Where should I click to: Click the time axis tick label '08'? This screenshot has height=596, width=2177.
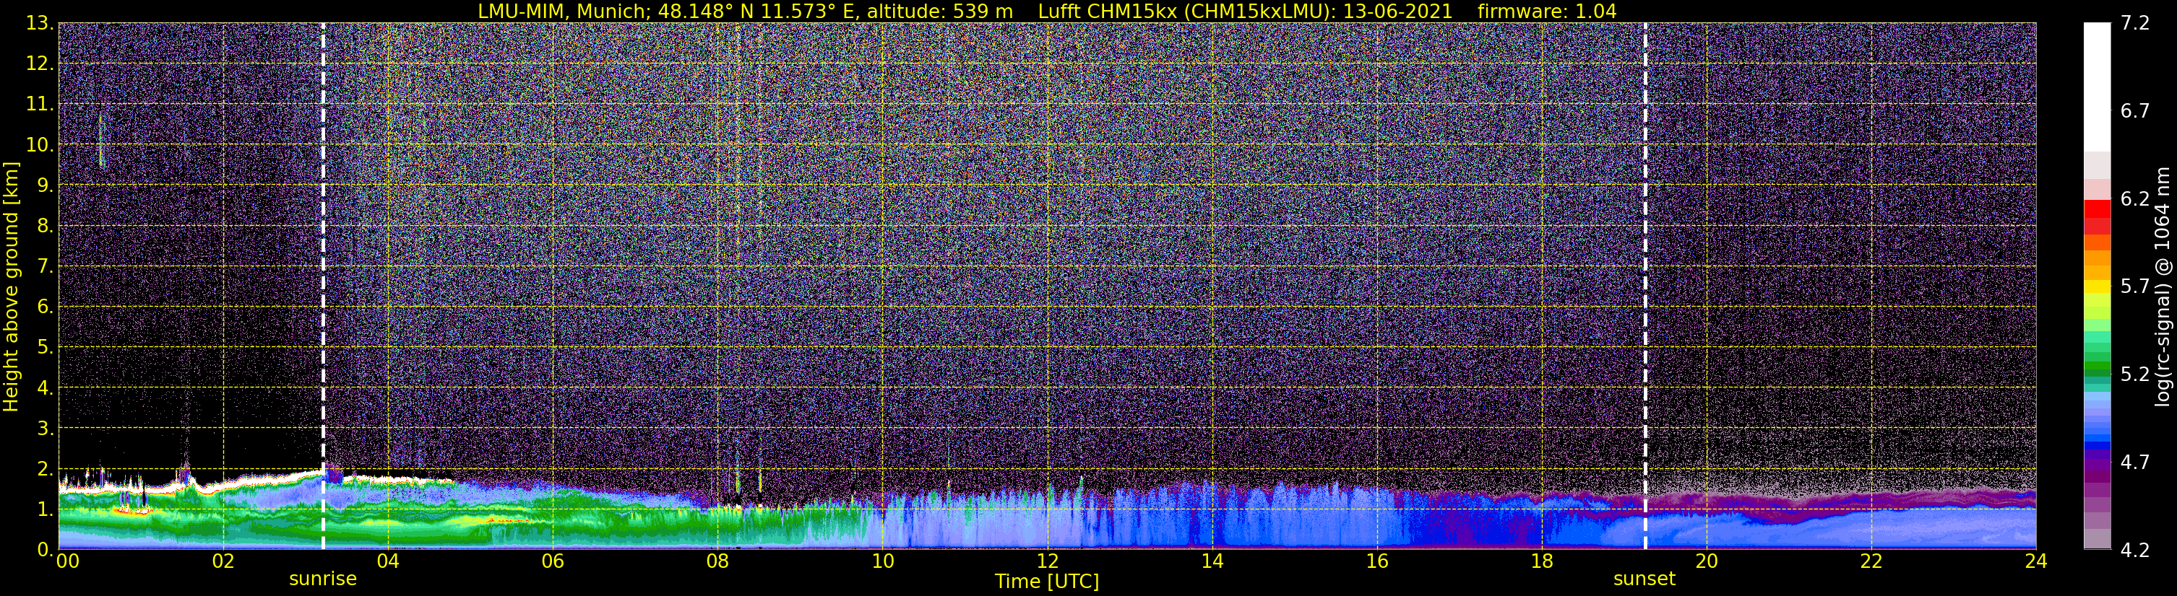tap(717, 562)
